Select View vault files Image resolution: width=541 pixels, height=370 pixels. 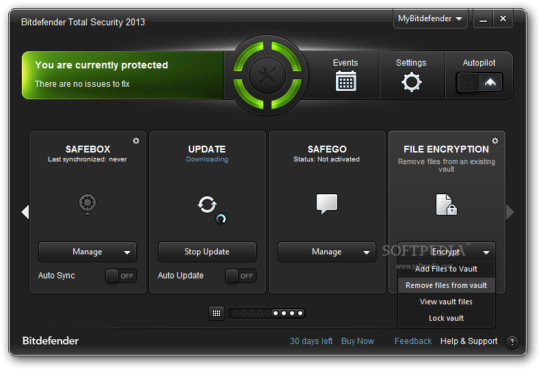pyautogui.click(x=446, y=302)
